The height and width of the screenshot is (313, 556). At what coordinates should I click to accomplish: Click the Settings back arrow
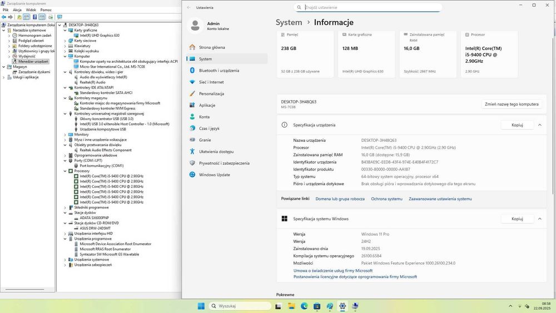click(x=188, y=7)
